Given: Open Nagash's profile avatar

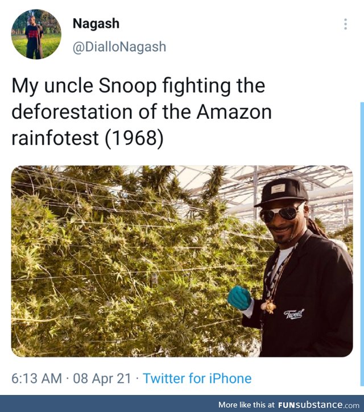Looking at the screenshot, I should coord(36,34).
